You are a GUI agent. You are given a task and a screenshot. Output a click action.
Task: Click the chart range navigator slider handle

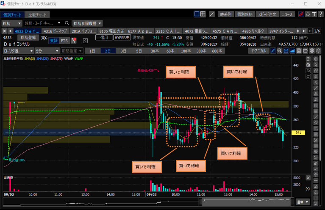coord(203,202)
